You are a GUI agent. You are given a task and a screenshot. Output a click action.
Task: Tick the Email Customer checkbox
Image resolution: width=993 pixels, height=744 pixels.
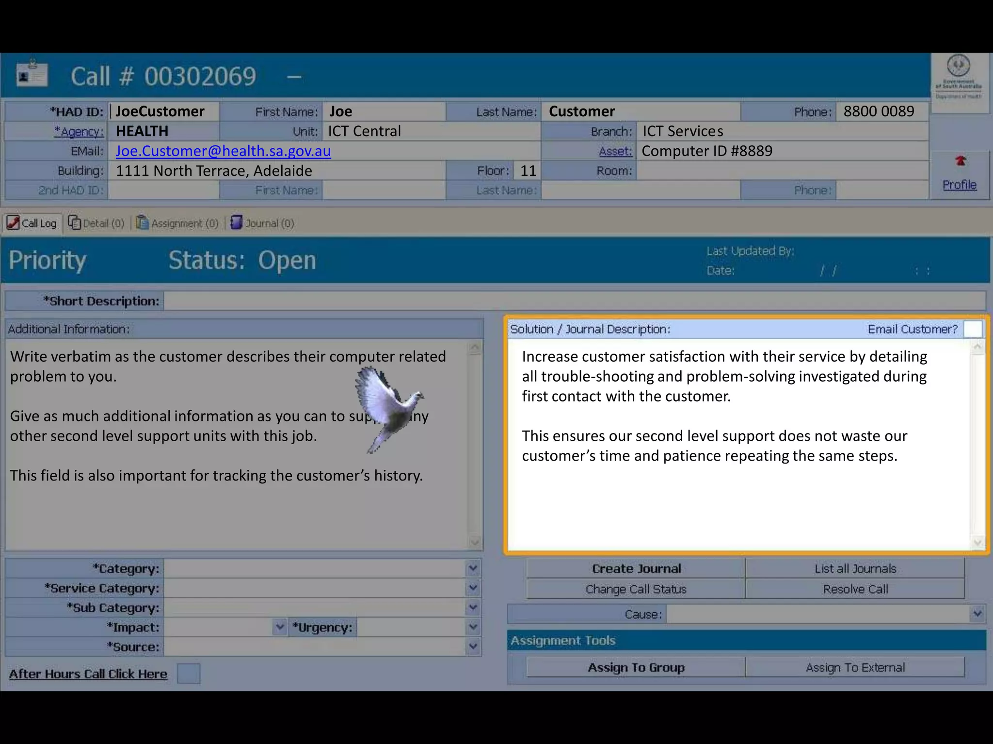coord(973,329)
